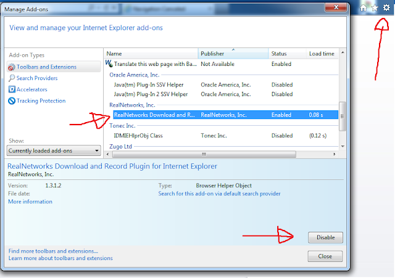The height and width of the screenshot is (278, 395).
Task: Click Zugo Ltd group header
Action: click(x=120, y=146)
